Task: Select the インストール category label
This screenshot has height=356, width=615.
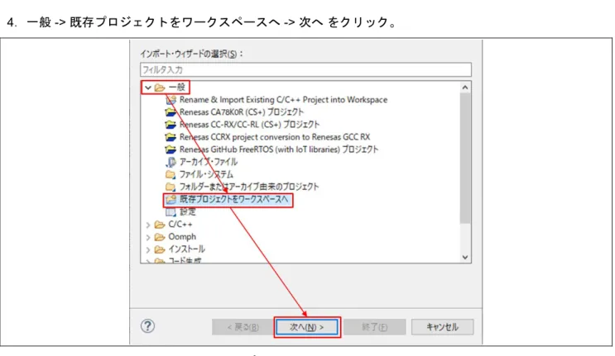Action: pyautogui.click(x=187, y=249)
